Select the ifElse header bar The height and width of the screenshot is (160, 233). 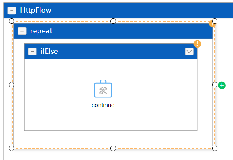[111, 51]
